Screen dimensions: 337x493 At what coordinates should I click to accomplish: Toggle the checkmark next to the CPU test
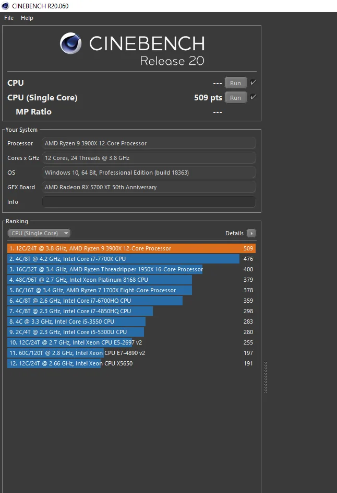pyautogui.click(x=253, y=83)
